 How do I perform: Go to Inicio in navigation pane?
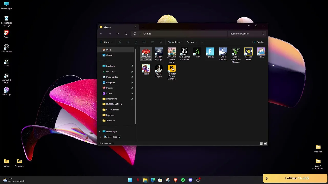point(116,50)
